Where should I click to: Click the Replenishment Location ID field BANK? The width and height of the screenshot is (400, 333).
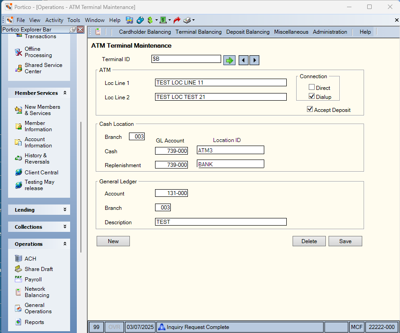[231, 164]
